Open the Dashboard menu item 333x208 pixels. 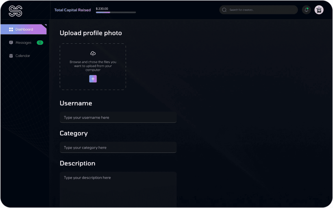pyautogui.click(x=23, y=29)
